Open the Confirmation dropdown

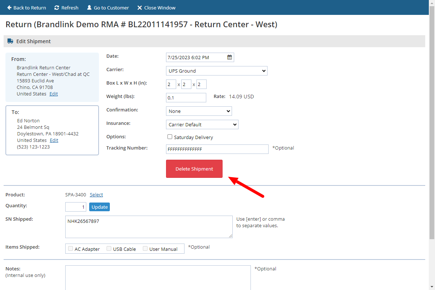click(x=199, y=111)
